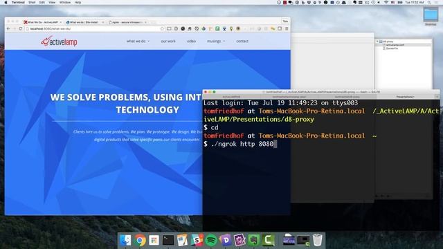Select the Presentations terminal tab
This screenshot has width=443, height=249.
[405, 97]
